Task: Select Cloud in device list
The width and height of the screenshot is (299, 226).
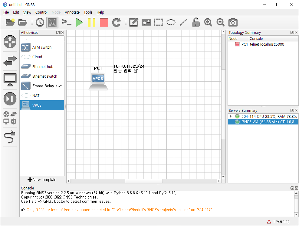Action: [42, 57]
